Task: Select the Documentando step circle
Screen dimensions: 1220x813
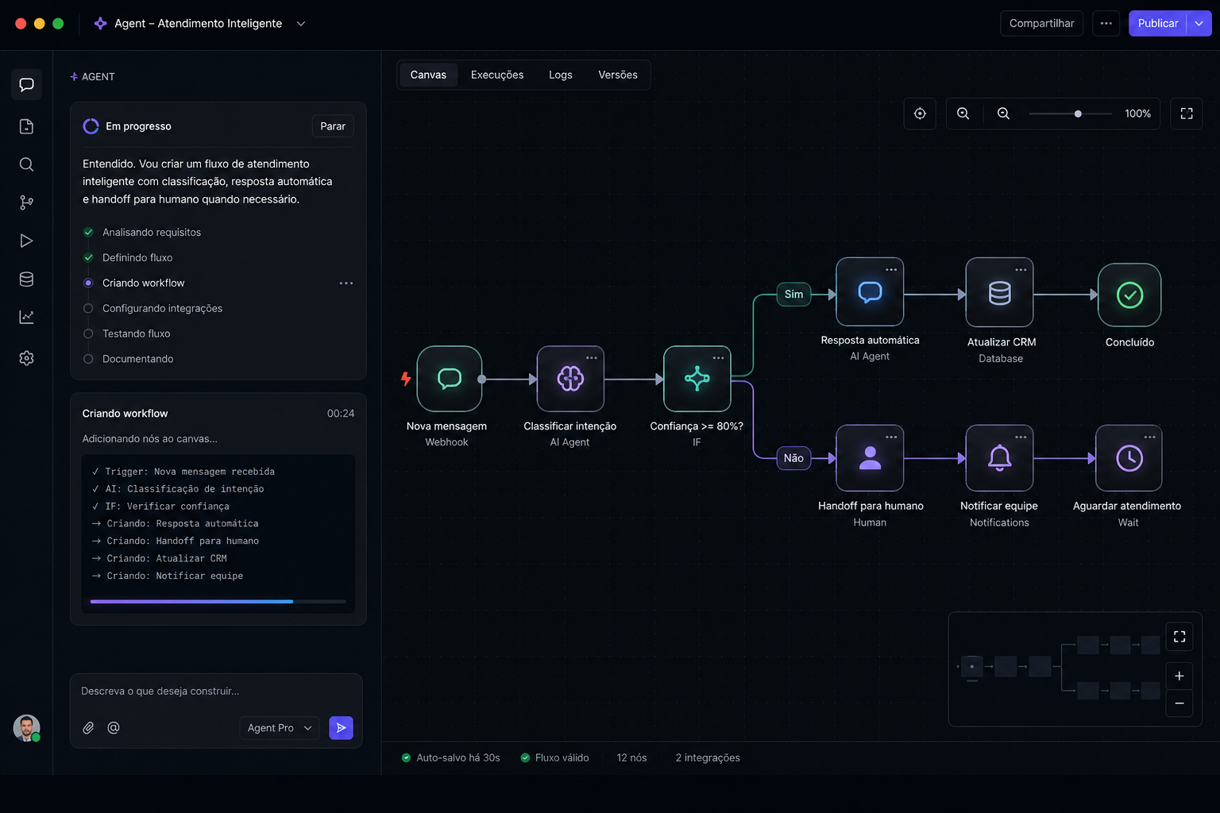Action: click(88, 359)
